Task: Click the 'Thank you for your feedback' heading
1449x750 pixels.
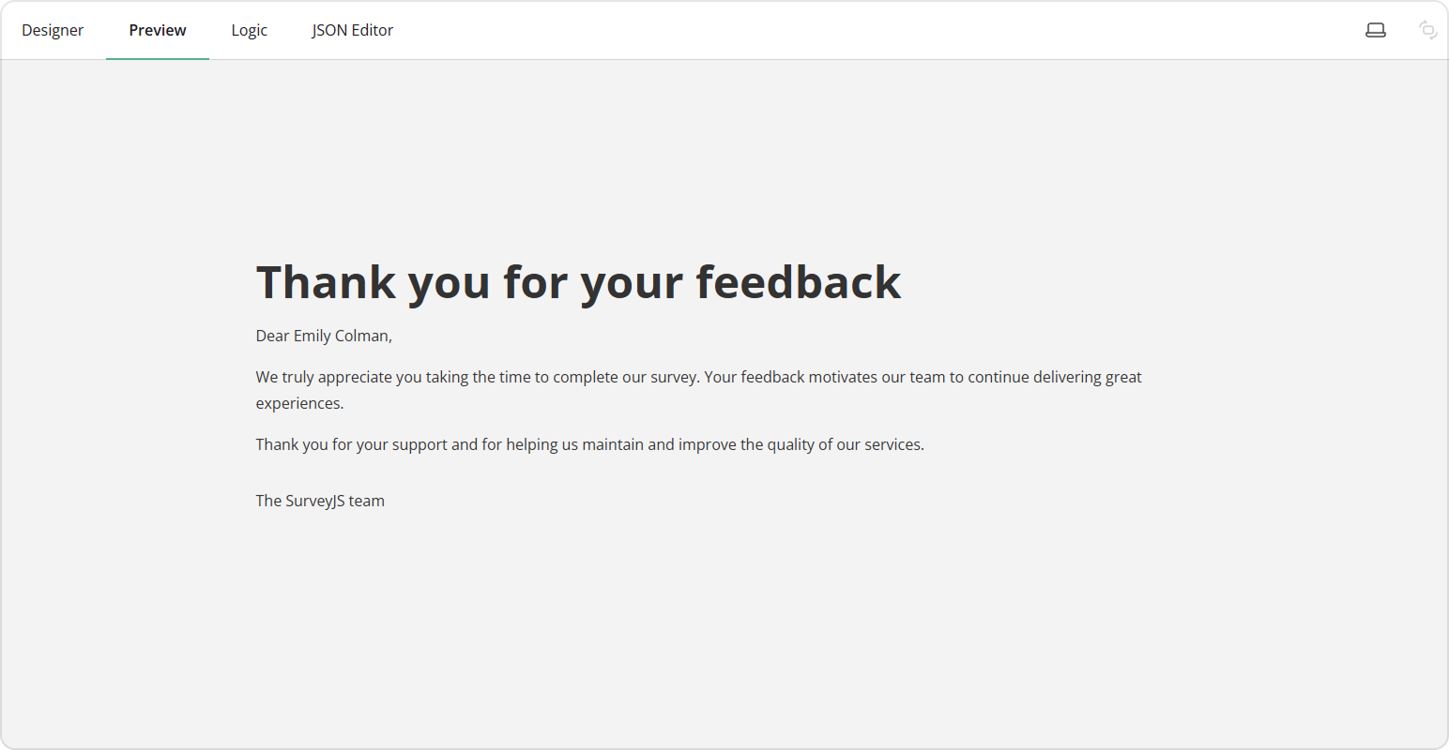Action: click(578, 281)
